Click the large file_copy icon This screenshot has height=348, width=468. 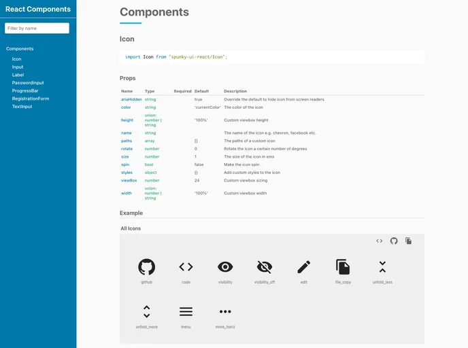[343, 266]
